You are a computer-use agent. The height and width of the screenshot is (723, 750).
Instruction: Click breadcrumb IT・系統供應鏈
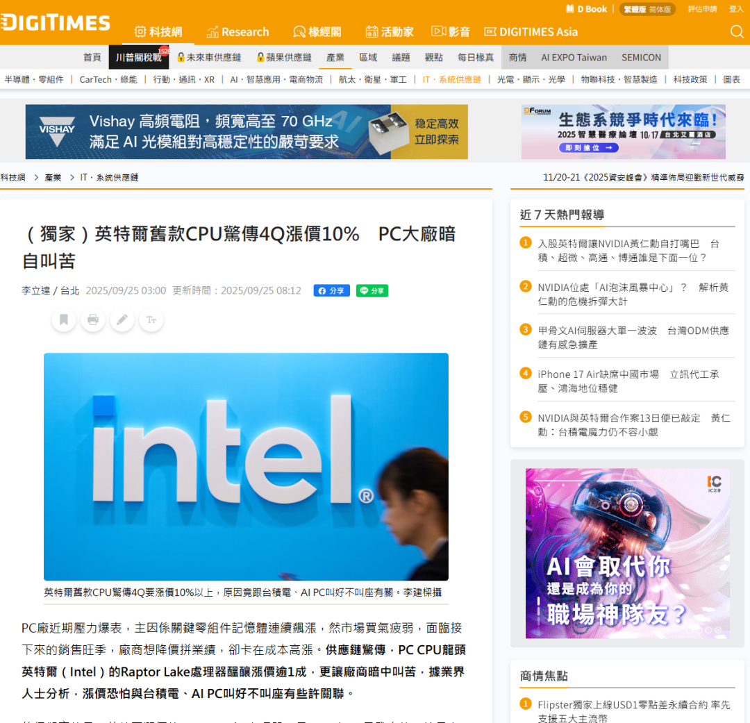click(109, 178)
